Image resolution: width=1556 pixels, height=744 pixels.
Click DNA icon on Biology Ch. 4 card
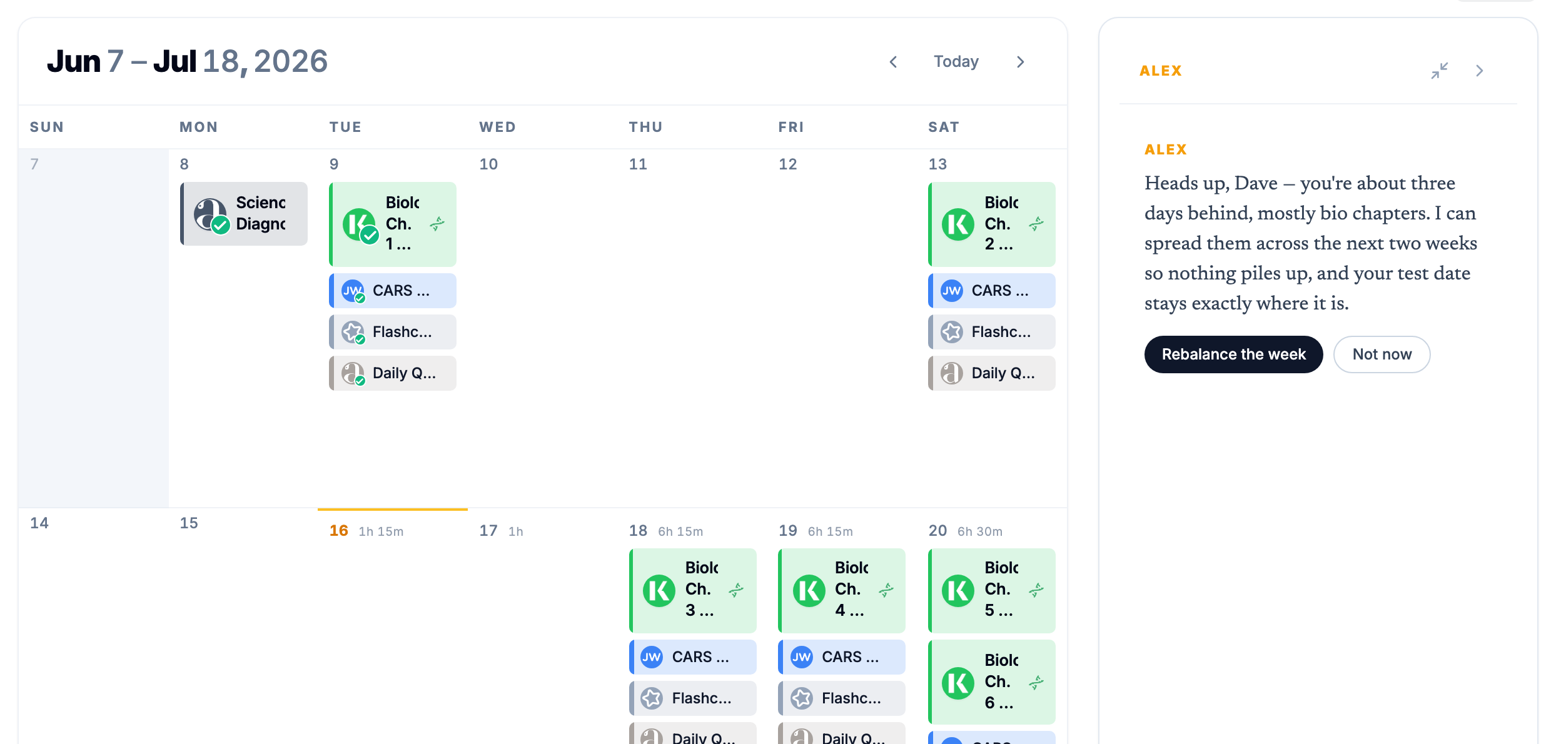pyautogui.click(x=886, y=590)
